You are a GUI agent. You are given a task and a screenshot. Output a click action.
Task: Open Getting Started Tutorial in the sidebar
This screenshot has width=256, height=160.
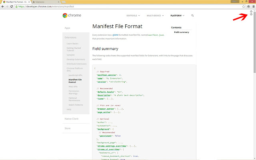click(x=74, y=49)
